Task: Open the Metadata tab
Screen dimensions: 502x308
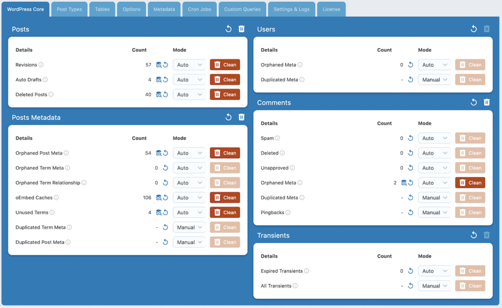Action: pyautogui.click(x=164, y=9)
